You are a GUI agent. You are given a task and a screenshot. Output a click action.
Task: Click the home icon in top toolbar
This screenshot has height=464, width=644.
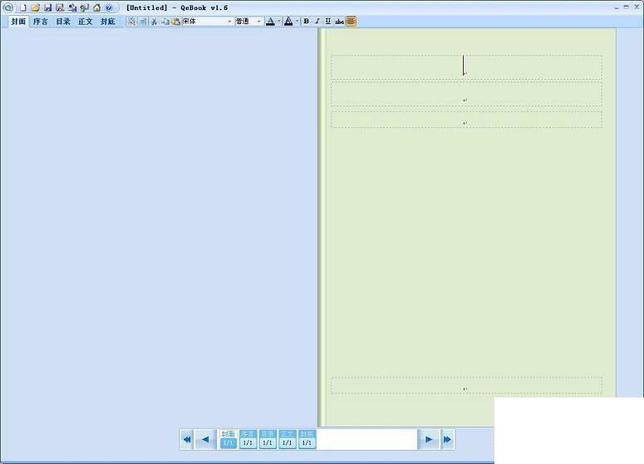[97, 7]
